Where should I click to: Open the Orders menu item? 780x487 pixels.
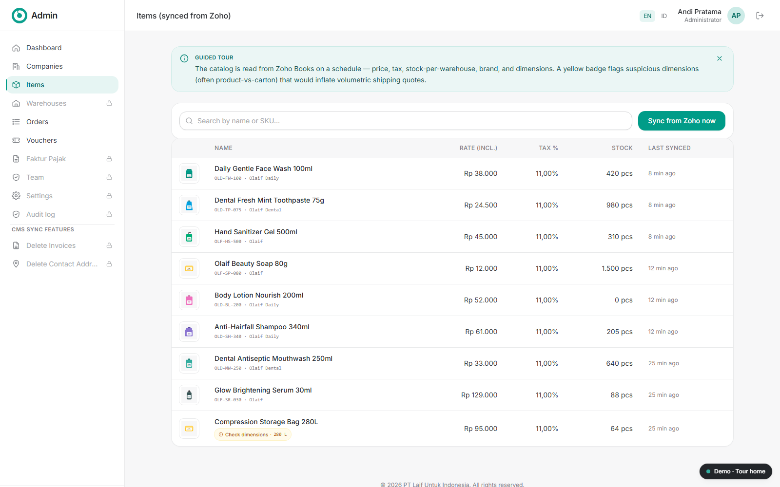coord(62,122)
